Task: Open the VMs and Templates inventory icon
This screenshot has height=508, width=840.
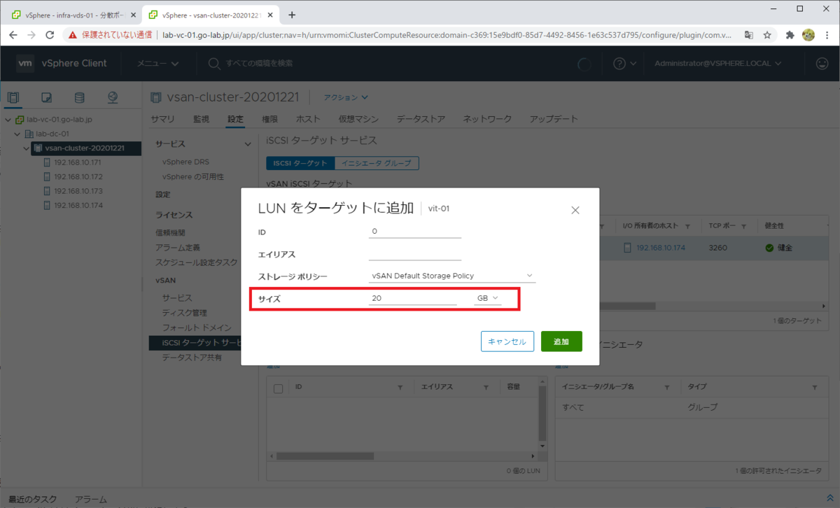Action: tap(47, 98)
